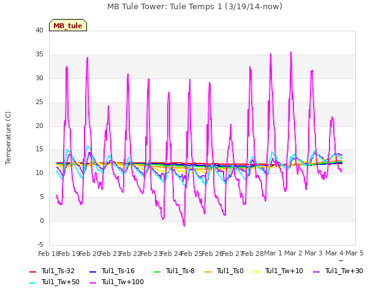The width and height of the screenshot is (392, 294).
Task: Select the Tul1_Tw+30 legend label
Action: pos(344,271)
